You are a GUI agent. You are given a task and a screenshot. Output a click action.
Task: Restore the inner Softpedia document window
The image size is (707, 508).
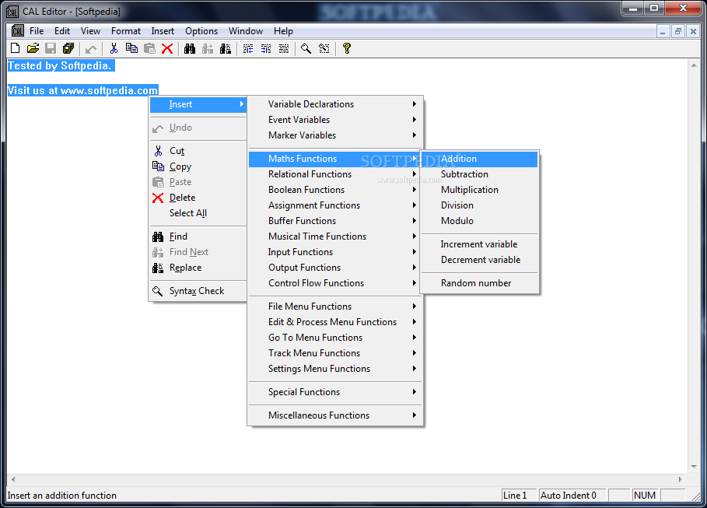coord(677,31)
